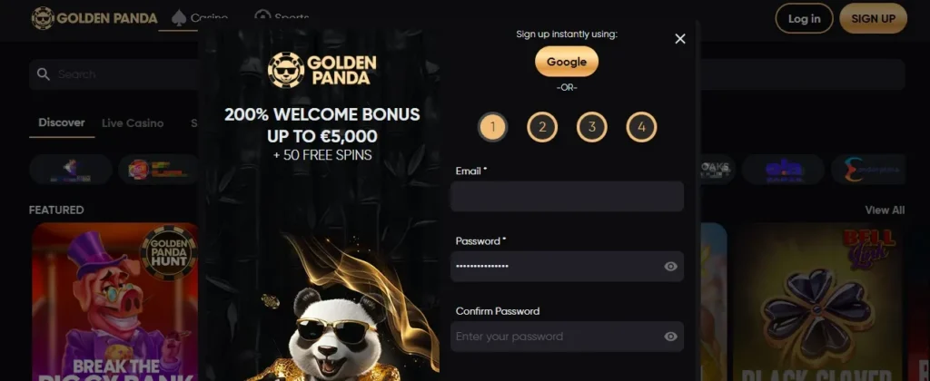Image resolution: width=930 pixels, height=381 pixels.
Task: Sign up with the Google button
Action: coord(567,62)
